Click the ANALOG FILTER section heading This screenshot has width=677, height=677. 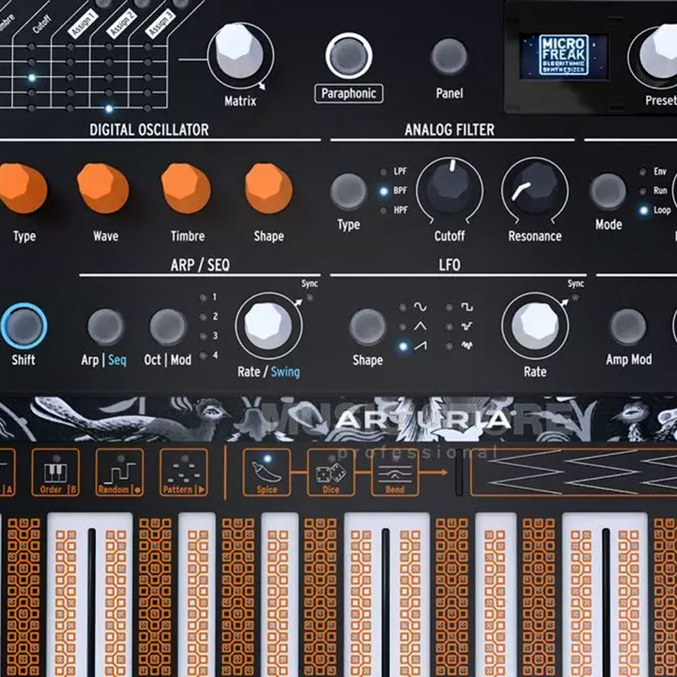pyautogui.click(x=450, y=130)
